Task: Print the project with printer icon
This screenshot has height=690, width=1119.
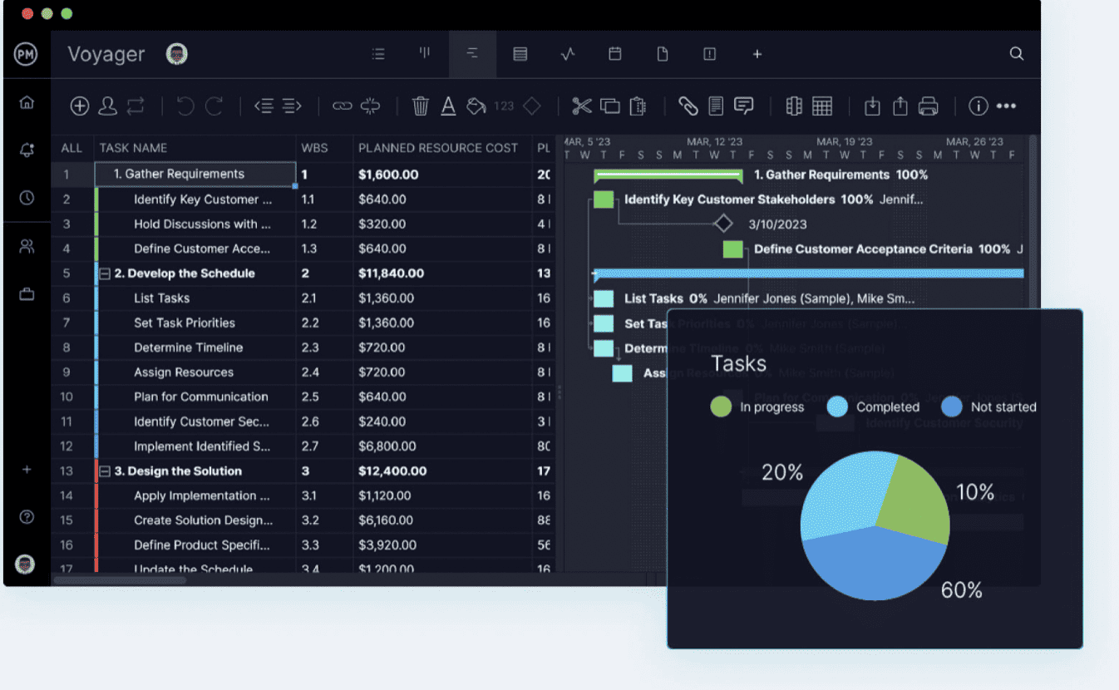Action: click(x=929, y=106)
